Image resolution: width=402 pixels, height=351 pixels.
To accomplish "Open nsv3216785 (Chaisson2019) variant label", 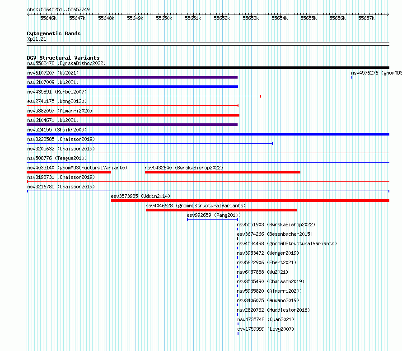I will point(61,187).
